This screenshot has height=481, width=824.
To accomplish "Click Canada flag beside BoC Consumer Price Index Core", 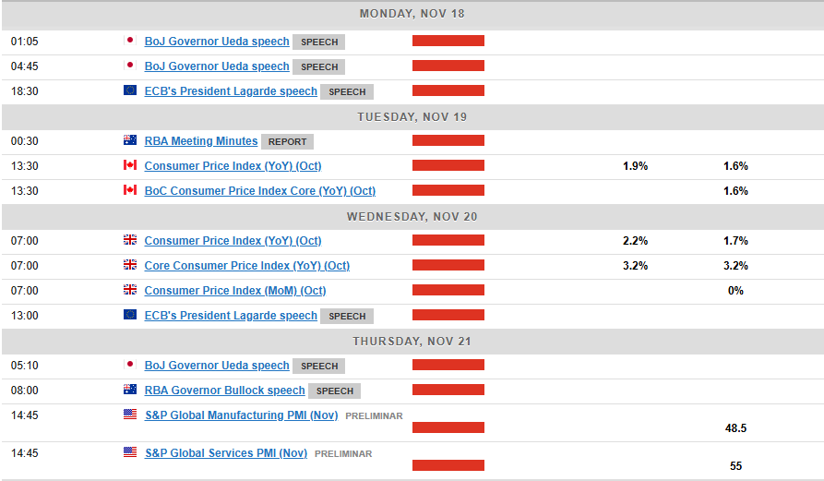I will (129, 191).
